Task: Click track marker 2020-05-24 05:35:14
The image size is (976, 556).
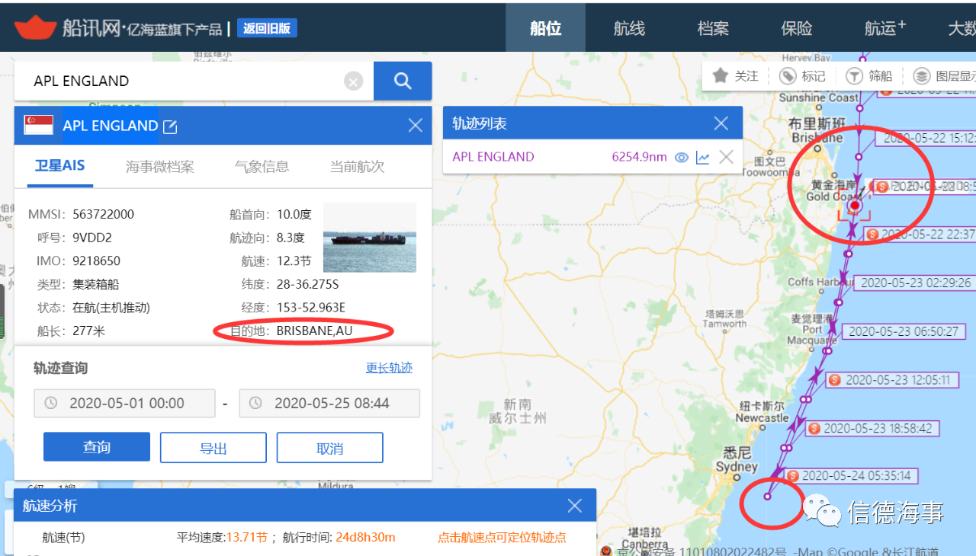Action: (850, 475)
